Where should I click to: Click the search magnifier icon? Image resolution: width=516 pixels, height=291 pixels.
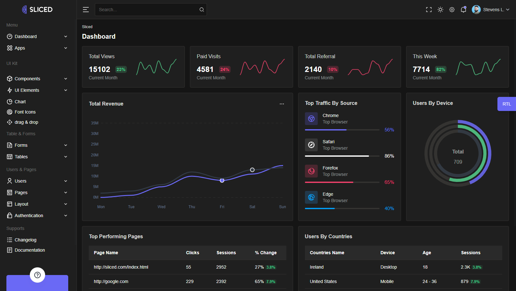(x=201, y=10)
